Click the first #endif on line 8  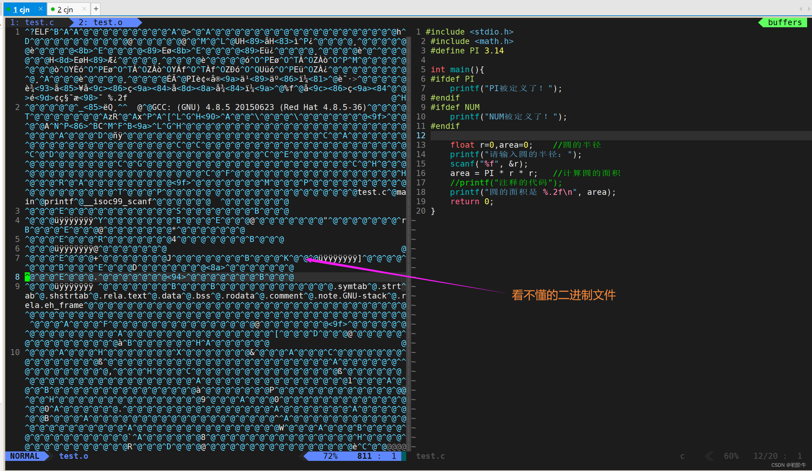445,98
